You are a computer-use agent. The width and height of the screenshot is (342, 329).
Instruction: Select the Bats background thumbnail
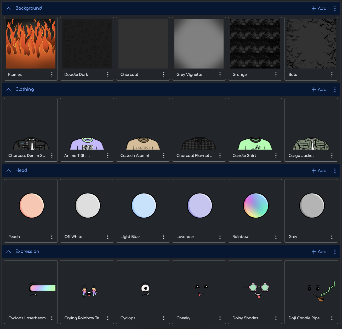(x=311, y=44)
